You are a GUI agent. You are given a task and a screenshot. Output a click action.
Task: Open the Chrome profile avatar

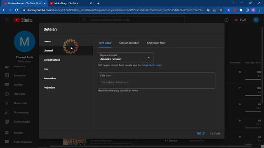pyautogui.click(x=253, y=10)
